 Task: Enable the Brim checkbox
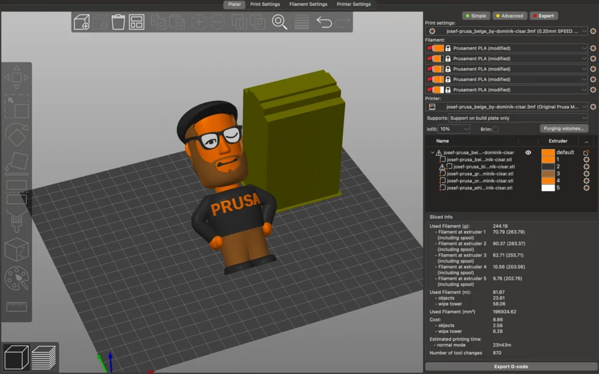(495, 129)
